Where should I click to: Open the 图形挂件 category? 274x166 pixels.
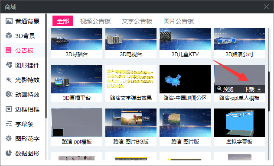pyautogui.click(x=24, y=65)
